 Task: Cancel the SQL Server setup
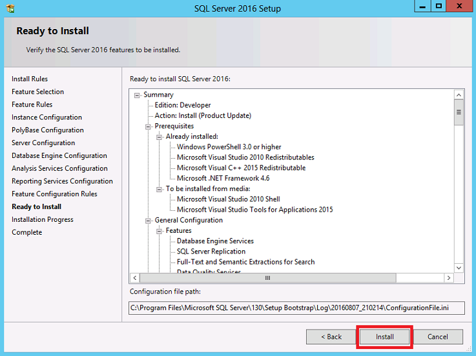tap(438, 337)
